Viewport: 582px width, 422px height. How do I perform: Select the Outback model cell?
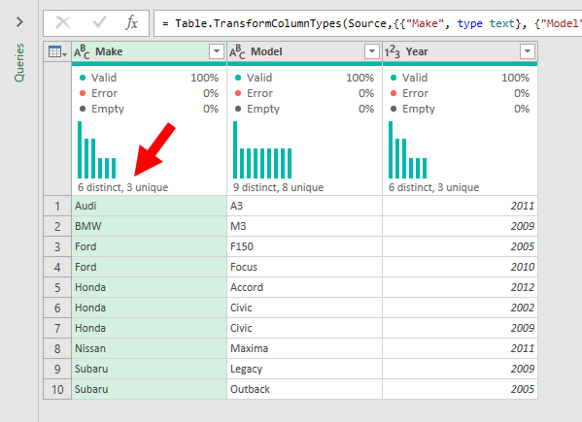pos(304,389)
